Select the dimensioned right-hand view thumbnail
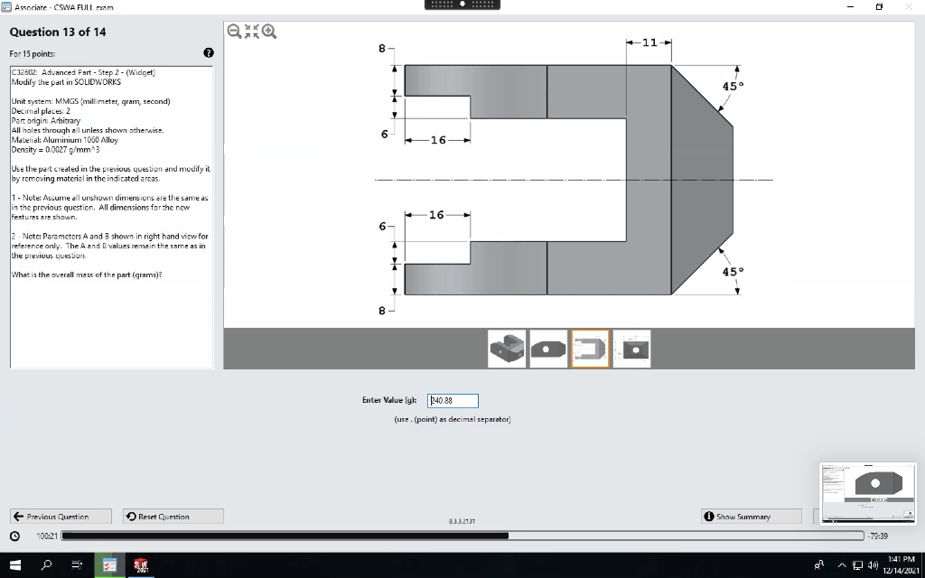Image resolution: width=925 pixels, height=578 pixels. [x=631, y=348]
